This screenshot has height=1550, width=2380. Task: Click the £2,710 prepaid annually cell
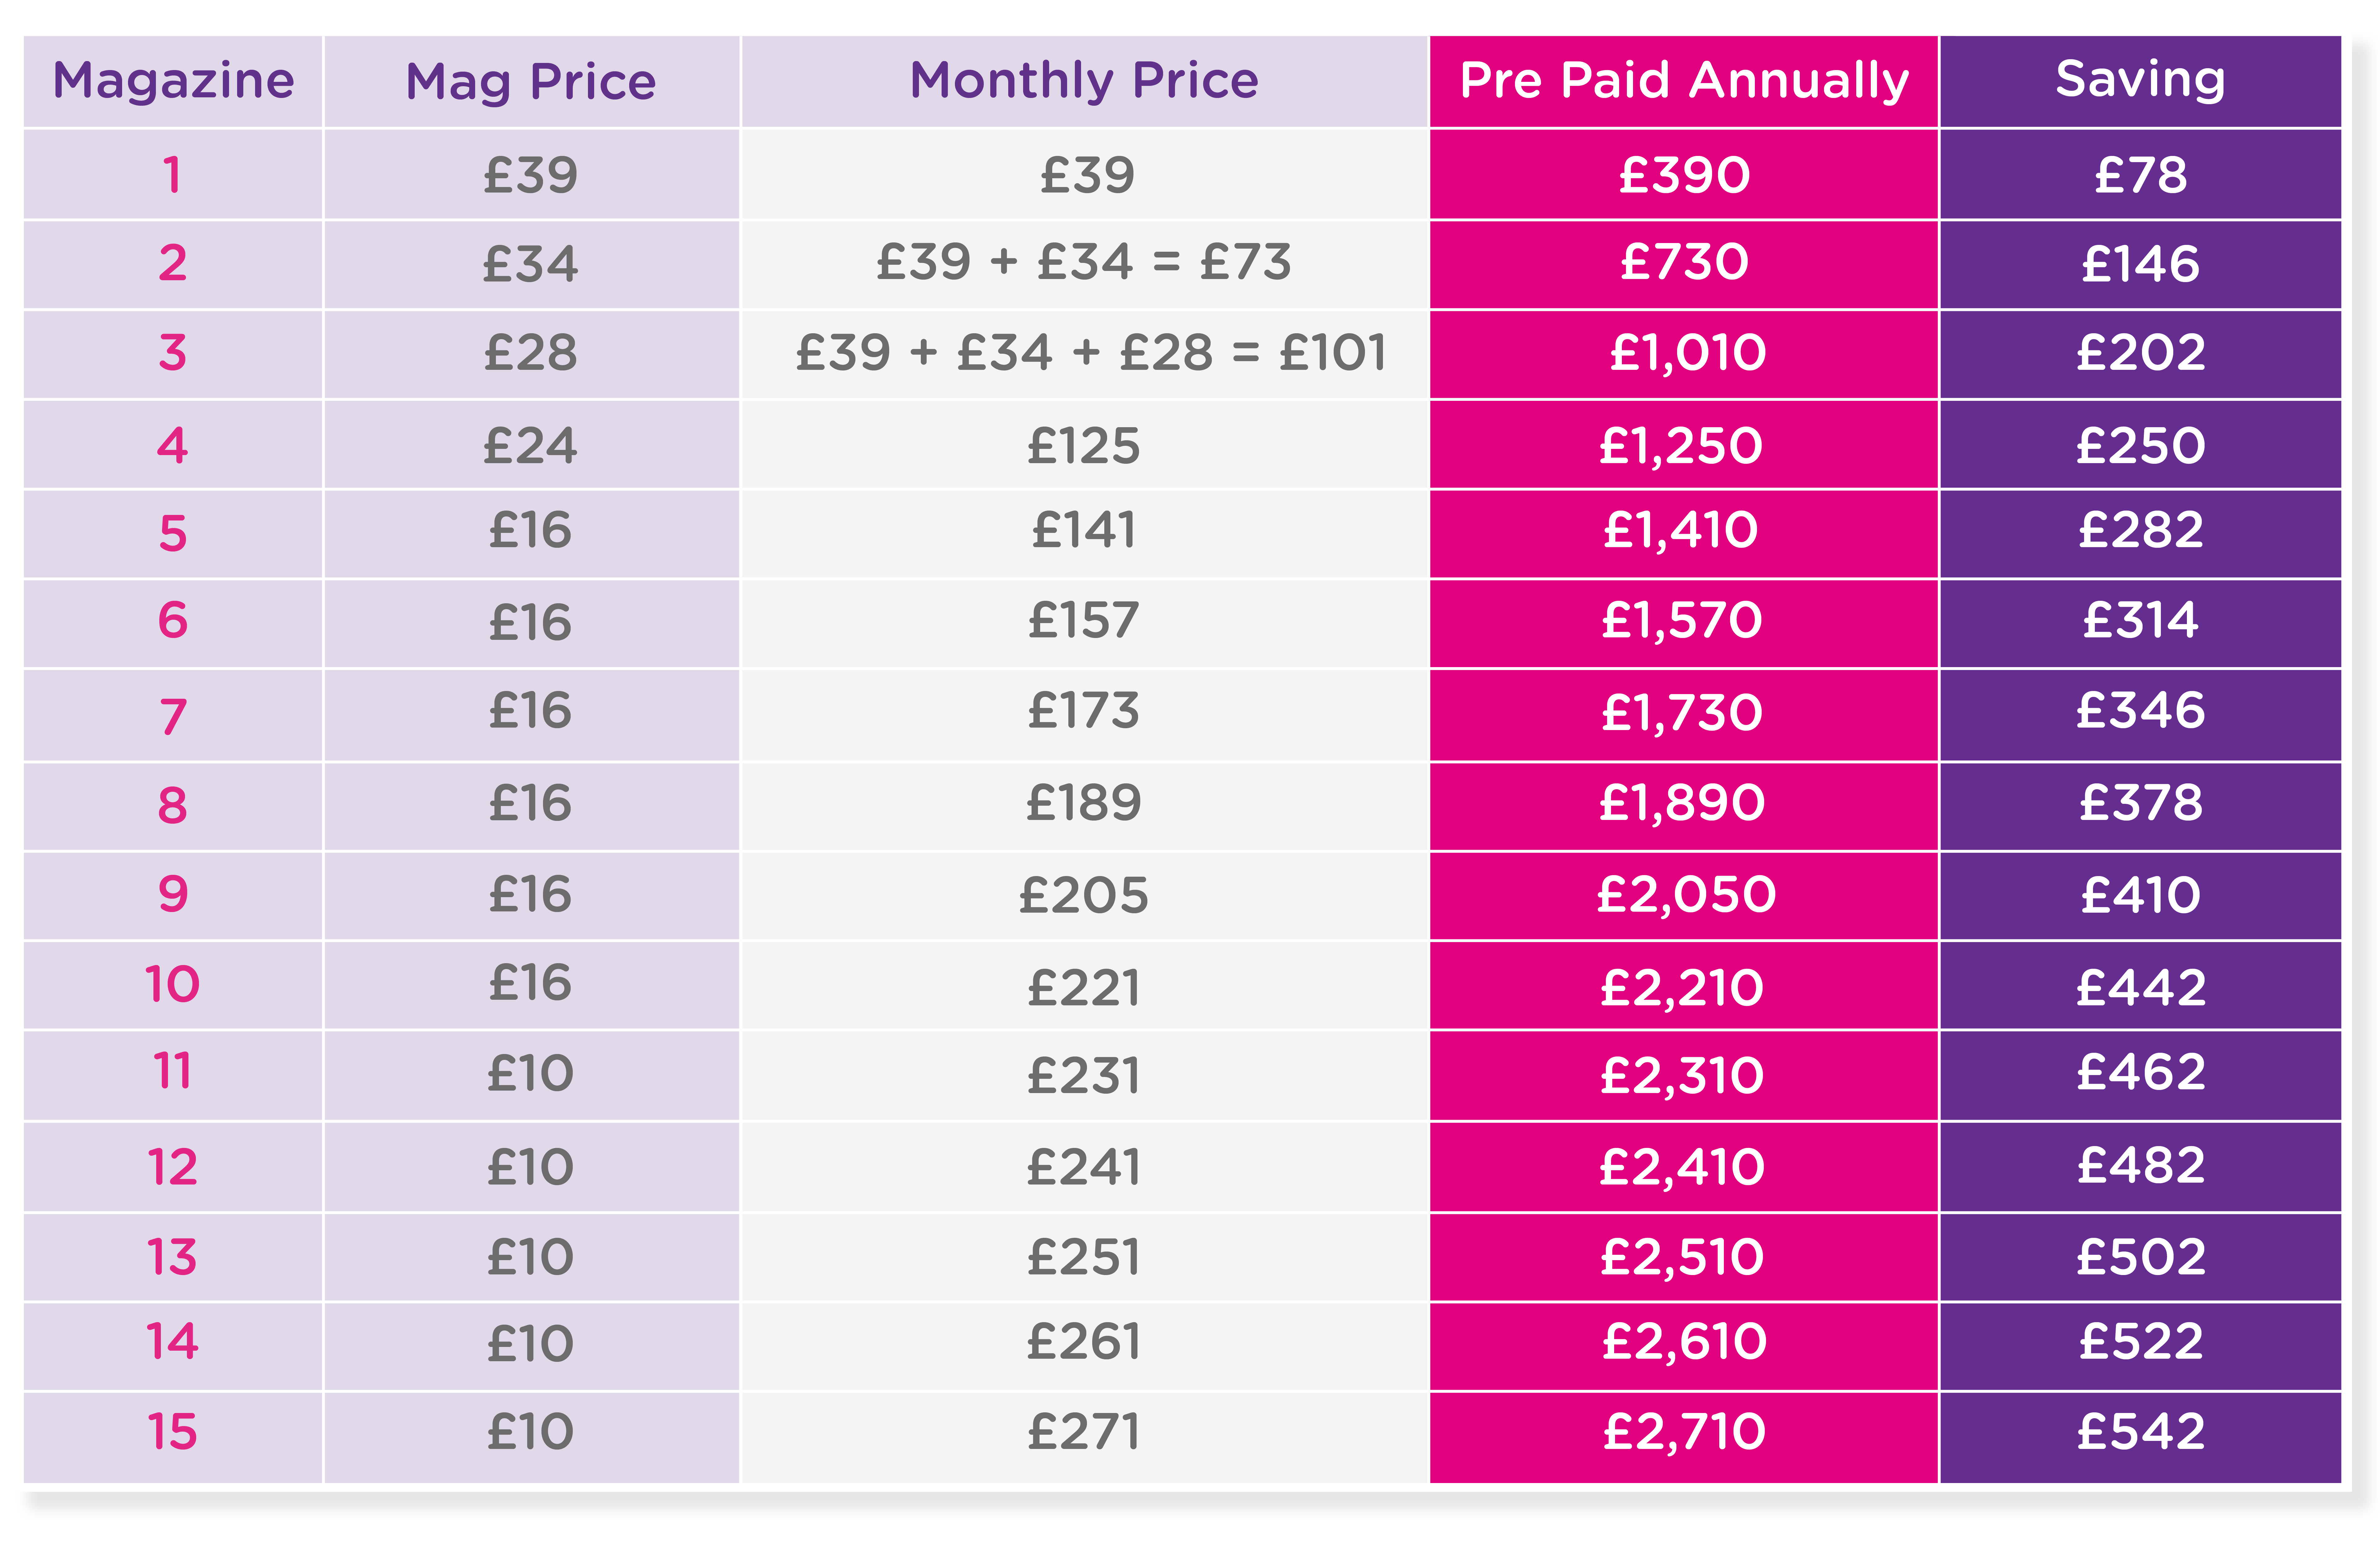coord(1684,1432)
